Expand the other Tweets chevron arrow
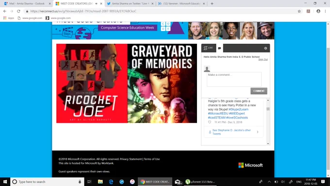The width and height of the screenshot is (330, 186). [258, 132]
